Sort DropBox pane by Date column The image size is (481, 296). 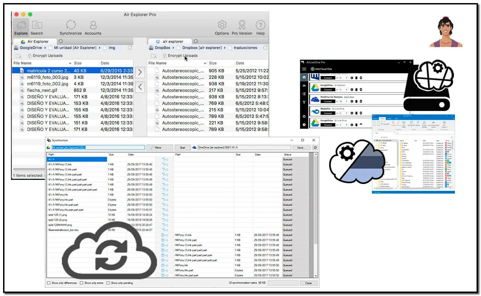click(x=251, y=63)
